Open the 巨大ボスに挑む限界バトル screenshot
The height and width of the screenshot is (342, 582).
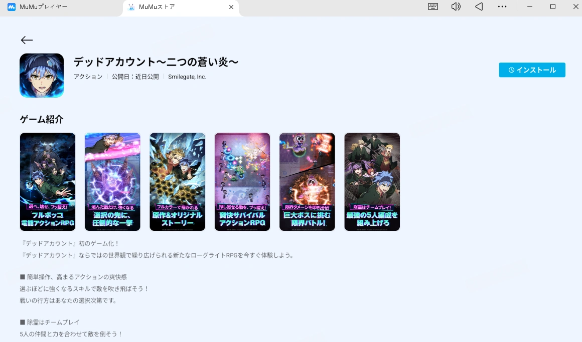308,182
